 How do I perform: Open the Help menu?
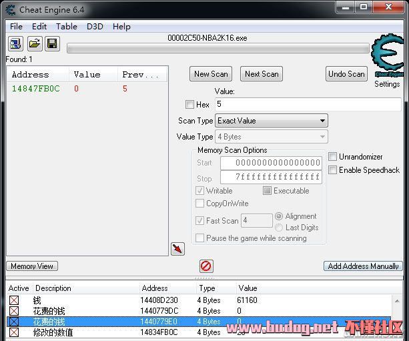[x=121, y=26]
